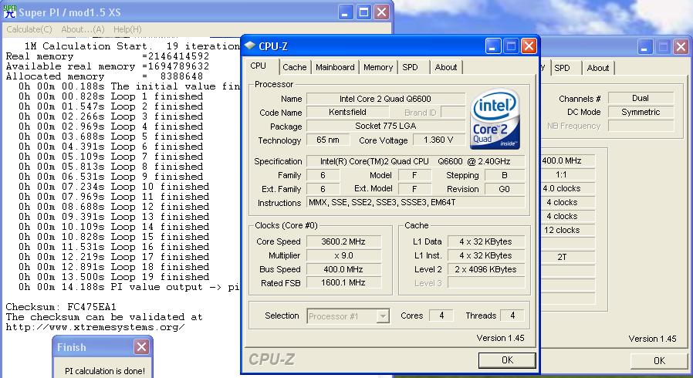Click OK in the back CPU-Z window
Viewport: 693px width, 378px height.
pos(659,361)
